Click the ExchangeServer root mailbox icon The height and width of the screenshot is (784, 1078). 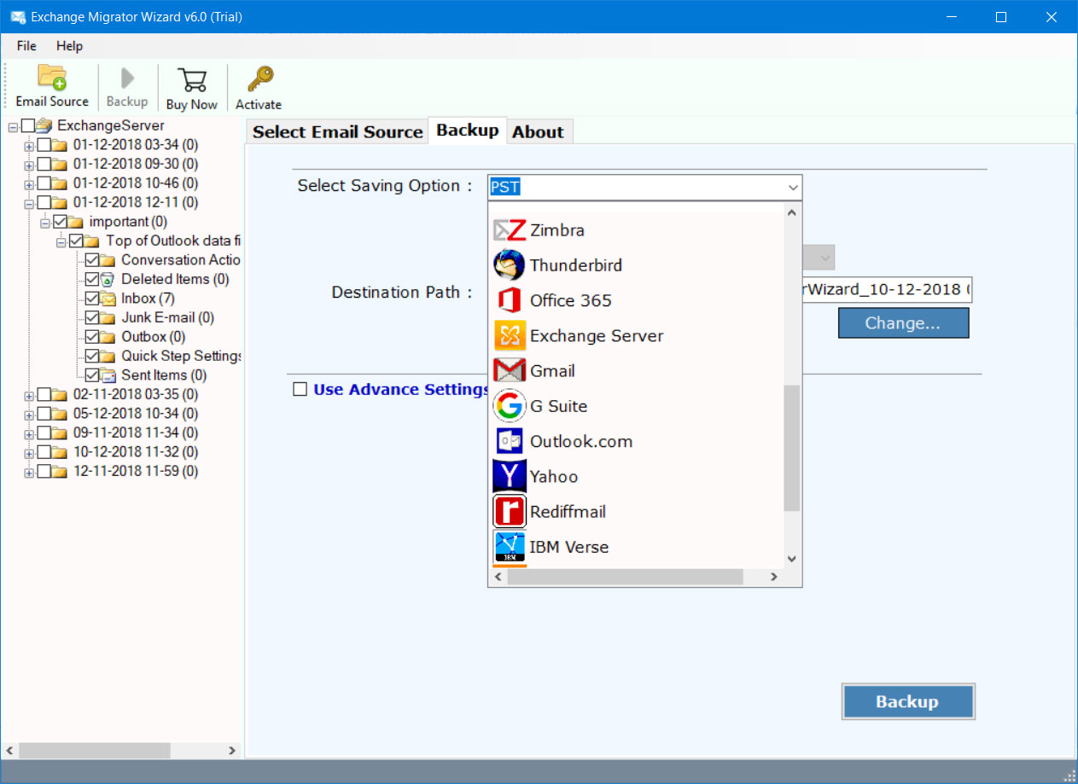(44, 125)
